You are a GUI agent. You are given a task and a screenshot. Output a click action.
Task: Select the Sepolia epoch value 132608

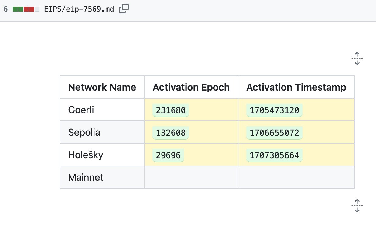pyautogui.click(x=171, y=133)
